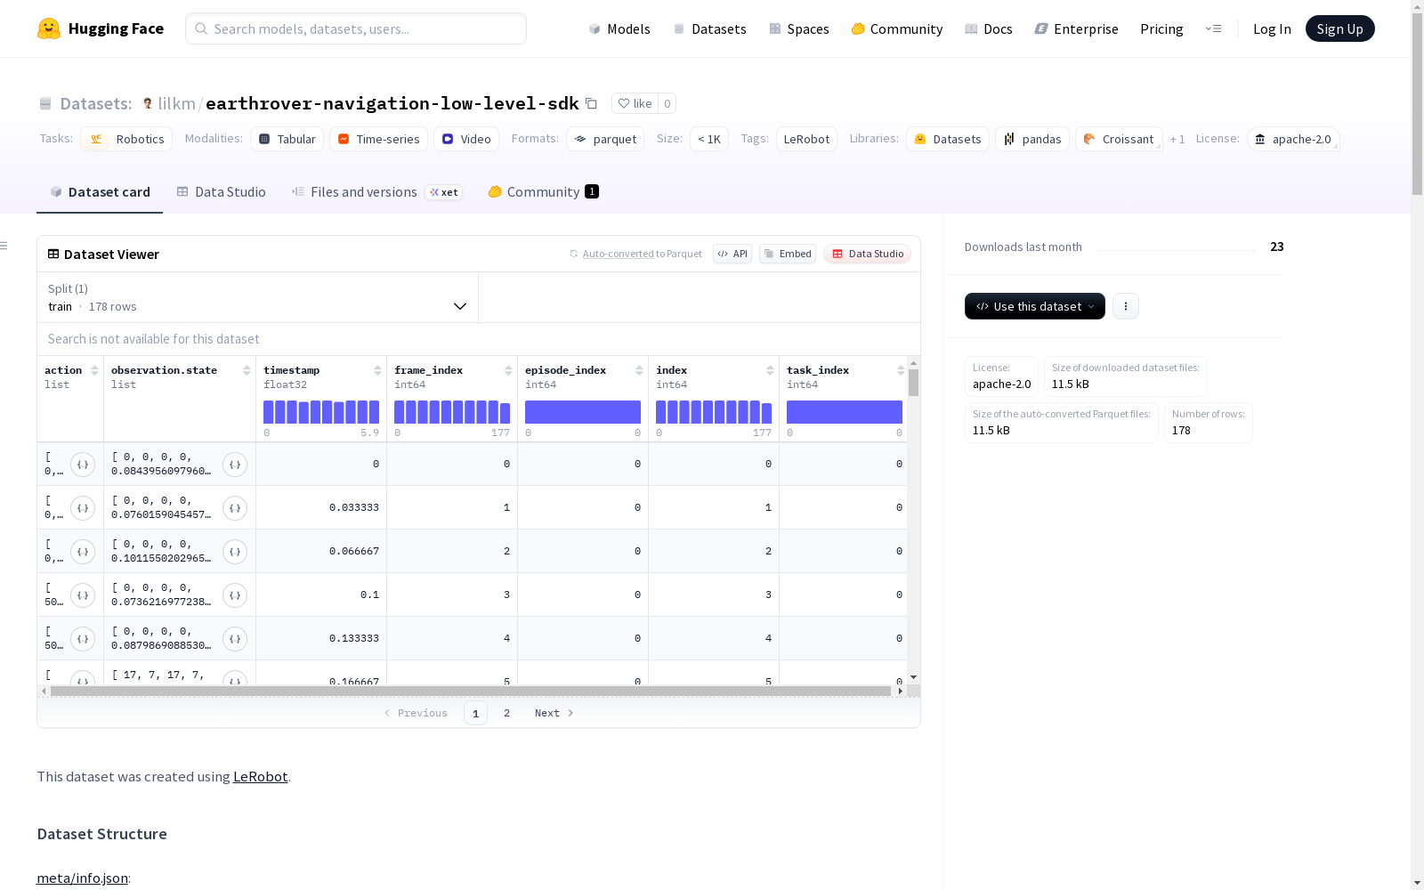Expand observation.state cell for 0.0879869088530
Image resolution: width=1424 pixels, height=890 pixels.
[x=235, y=639]
